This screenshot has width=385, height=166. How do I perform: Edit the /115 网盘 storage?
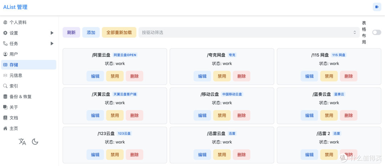[309, 76]
